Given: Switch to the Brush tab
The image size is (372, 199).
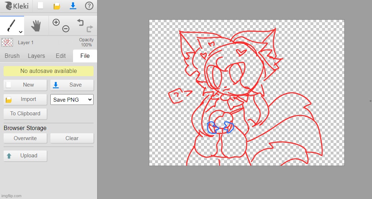Looking at the screenshot, I should [12, 56].
